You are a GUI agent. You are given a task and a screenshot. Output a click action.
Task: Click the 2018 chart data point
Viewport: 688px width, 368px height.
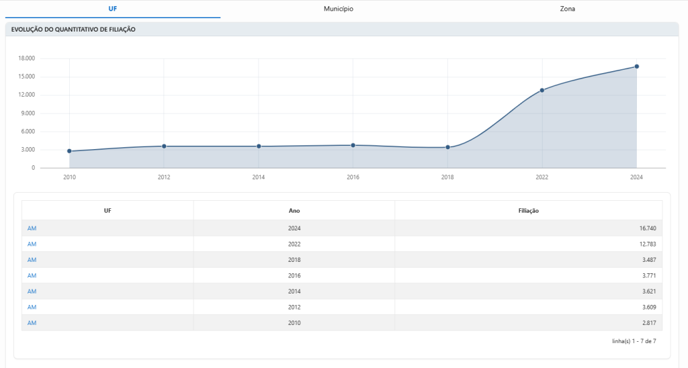(447, 147)
